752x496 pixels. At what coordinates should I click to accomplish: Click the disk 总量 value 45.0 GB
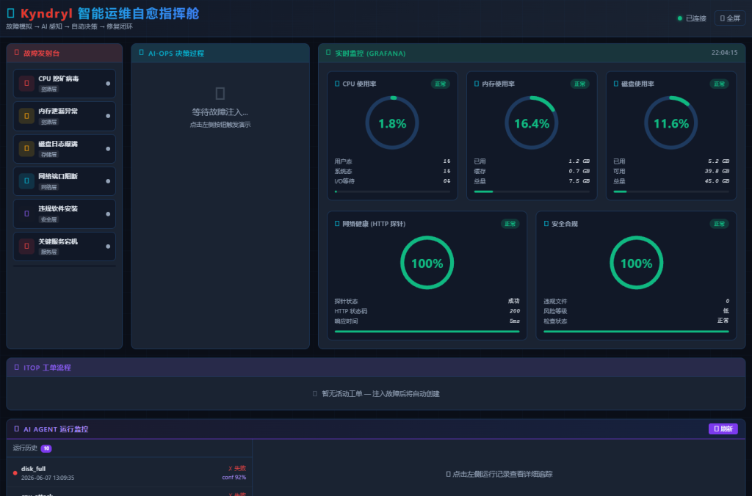click(x=717, y=181)
